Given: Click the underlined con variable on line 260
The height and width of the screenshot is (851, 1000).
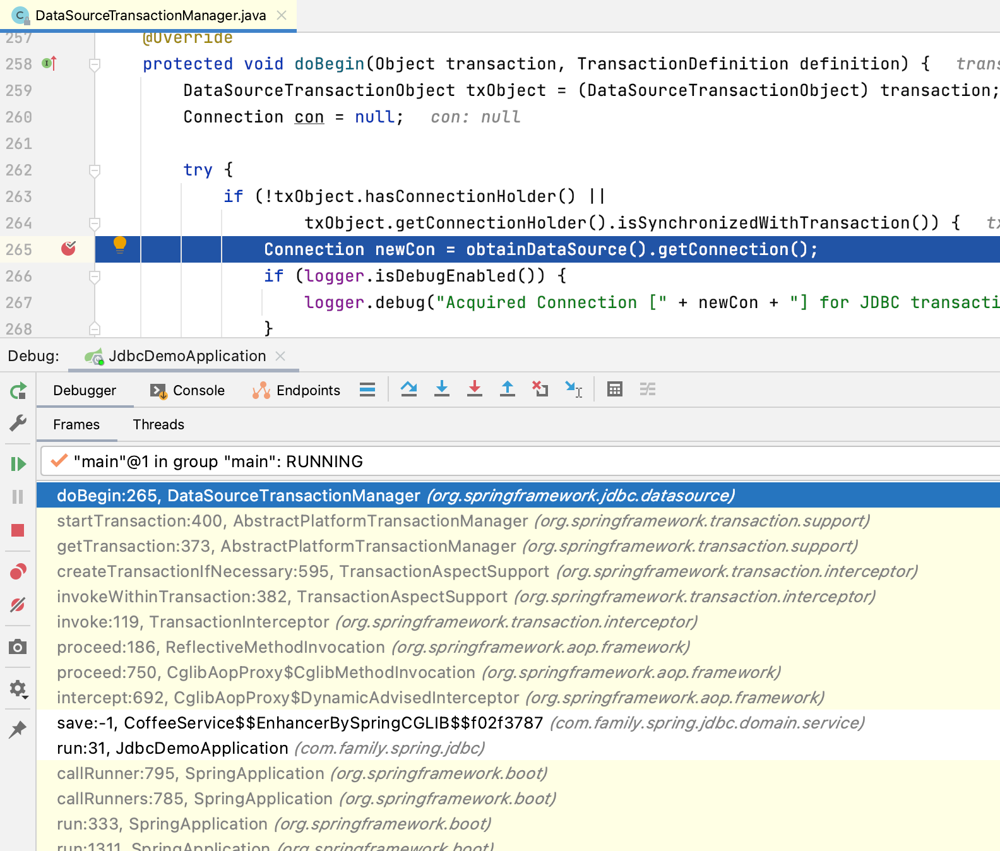Looking at the screenshot, I should click(x=309, y=117).
